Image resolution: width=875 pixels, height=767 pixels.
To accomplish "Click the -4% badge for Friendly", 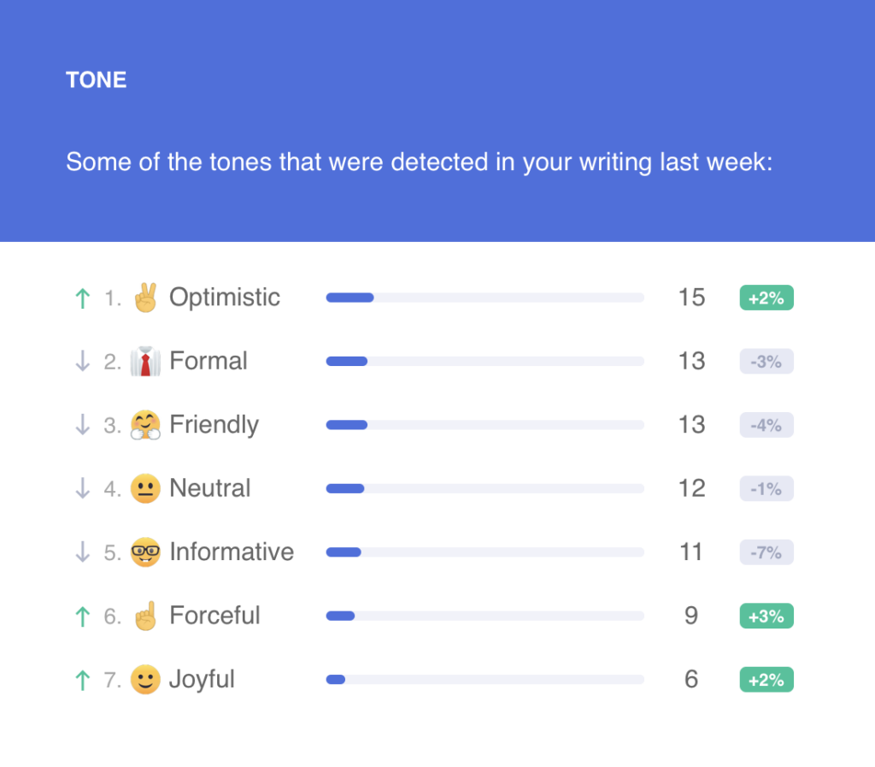I will point(766,425).
